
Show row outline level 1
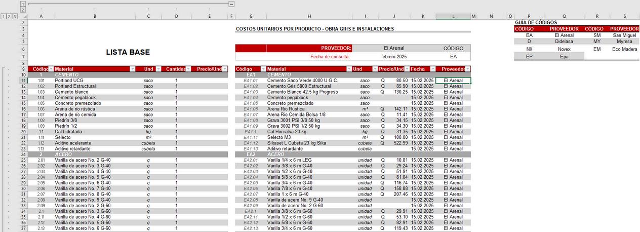click(x=3, y=16)
